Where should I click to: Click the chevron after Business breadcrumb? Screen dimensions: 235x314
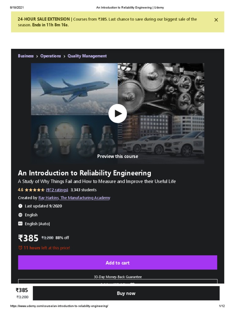click(x=37, y=56)
